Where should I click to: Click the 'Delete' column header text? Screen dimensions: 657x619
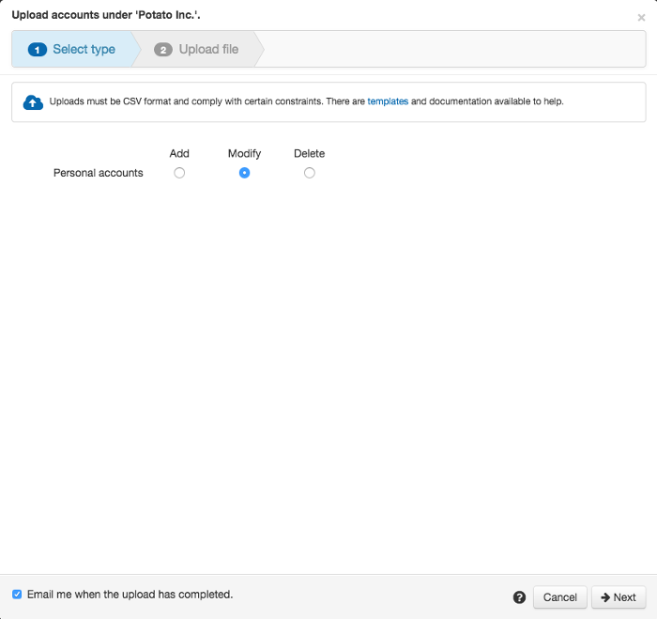tap(309, 153)
